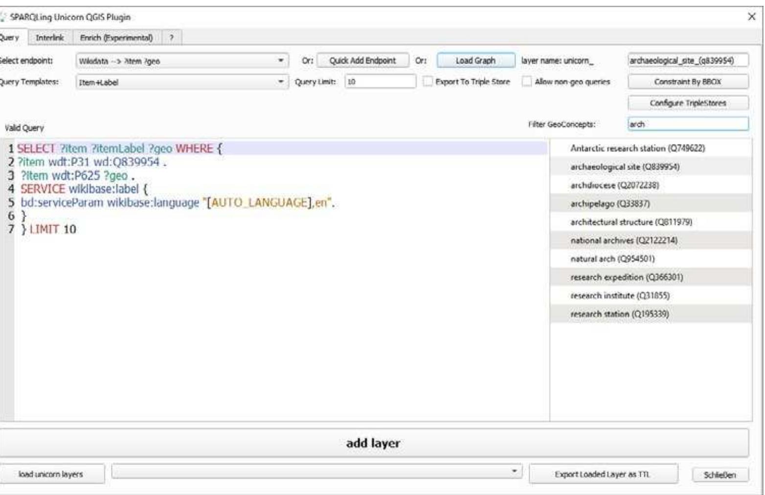Viewport: 765px width, 495px height.
Task: Open Configure TripleStores
Action: 687,103
